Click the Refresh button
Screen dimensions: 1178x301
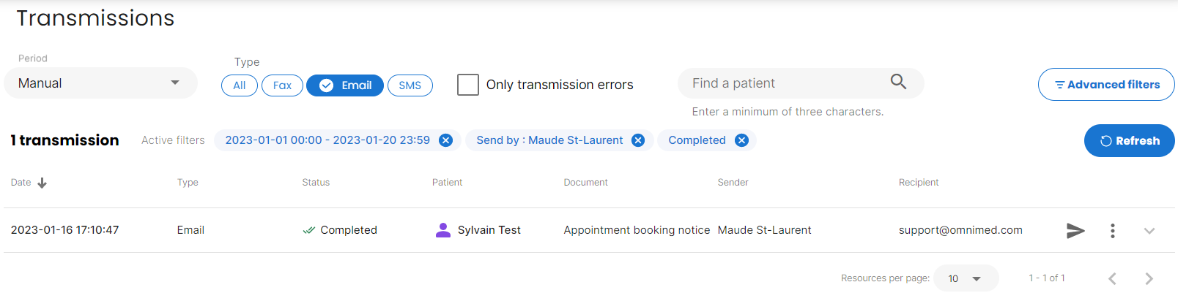point(1130,141)
